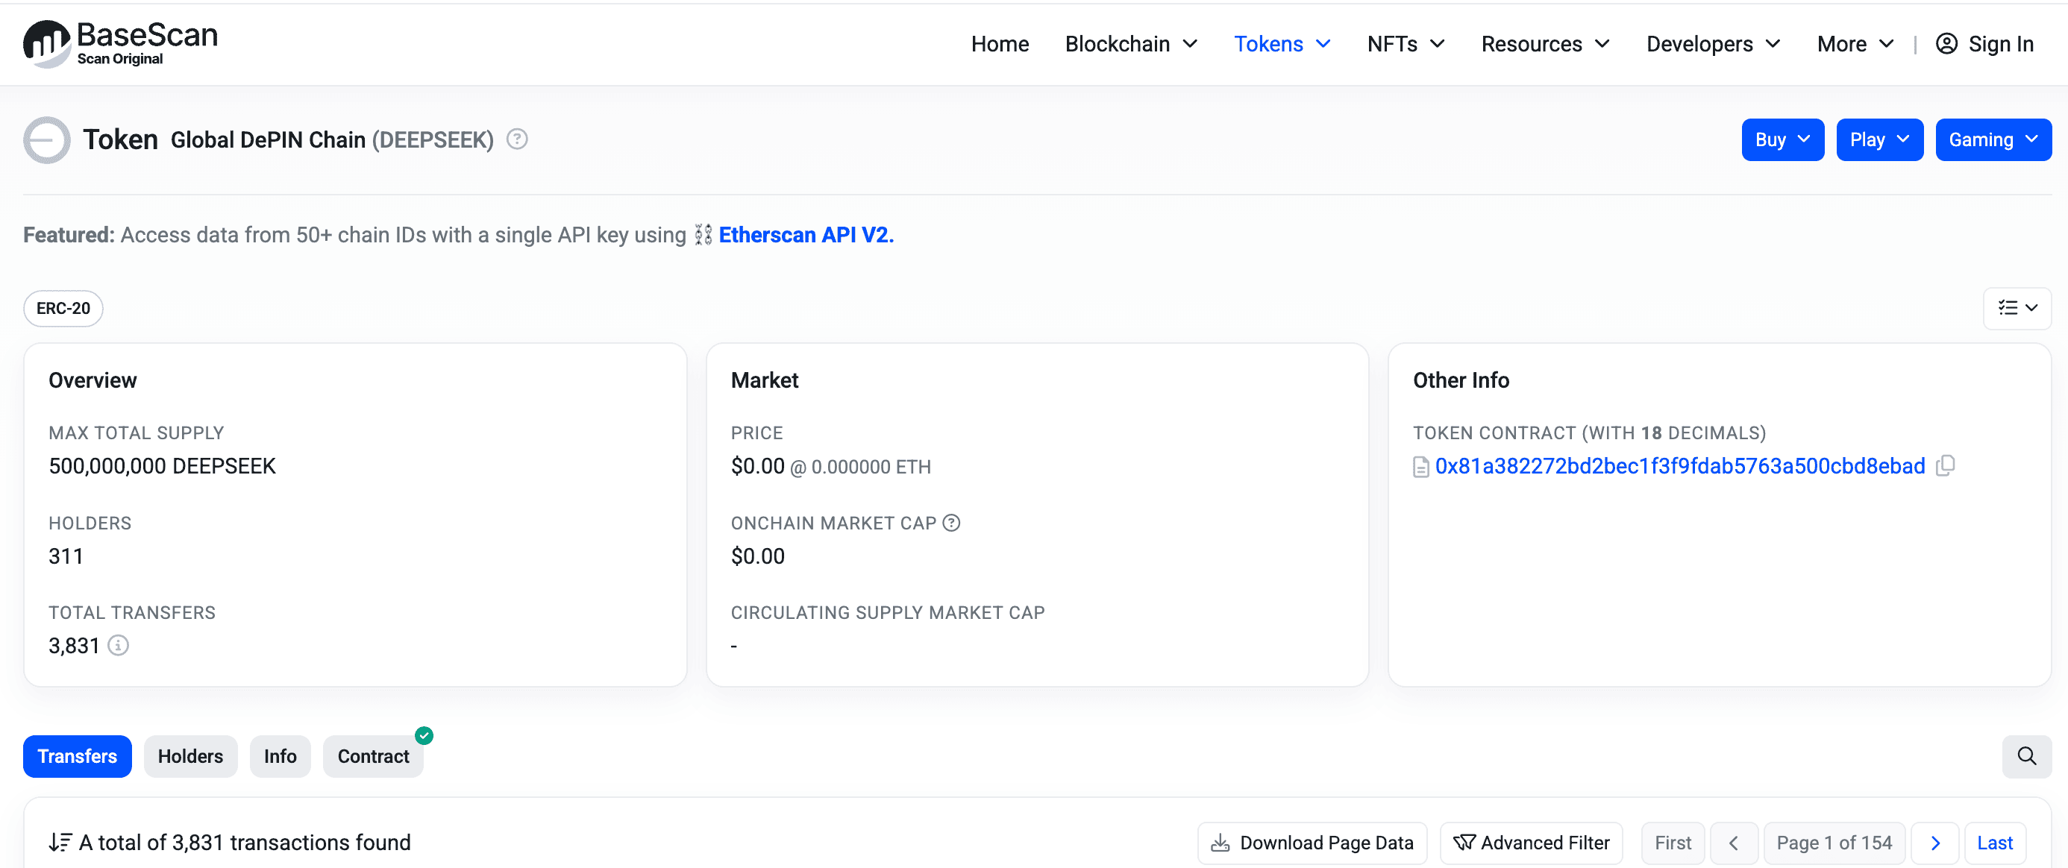Copy the token contract address
The image size is (2068, 868).
[1945, 465]
